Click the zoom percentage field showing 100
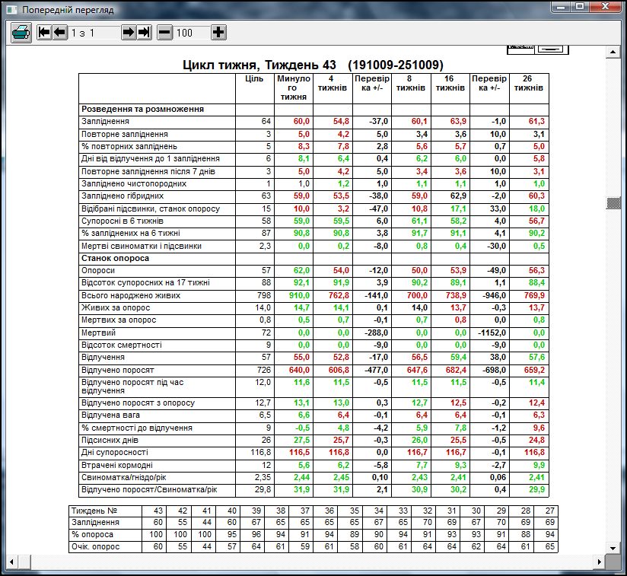The width and height of the screenshot is (627, 576). click(x=191, y=33)
